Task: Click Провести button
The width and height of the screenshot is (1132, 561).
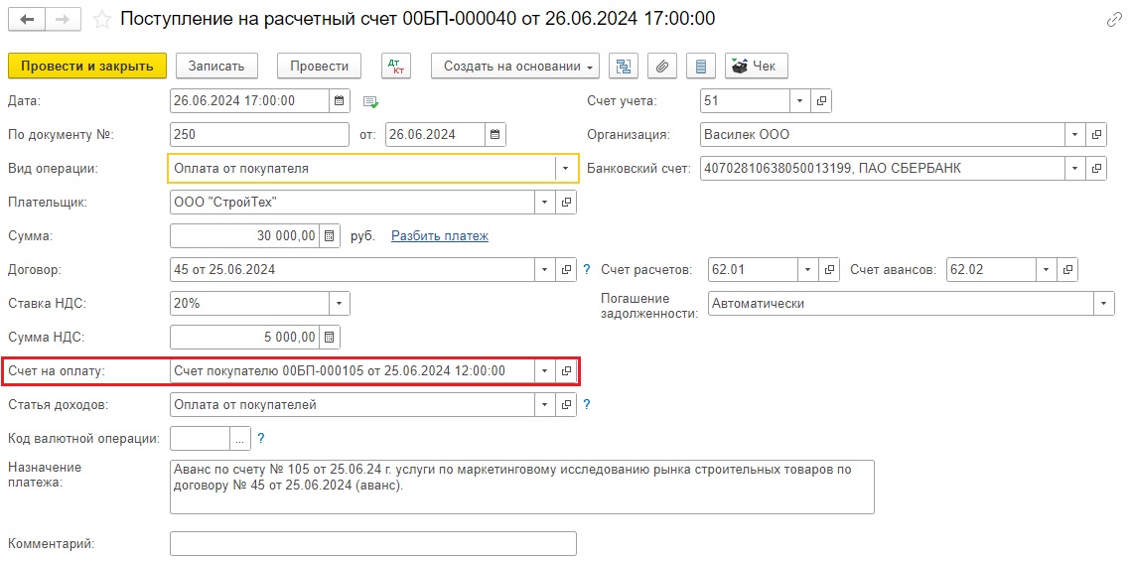Action: [x=319, y=66]
